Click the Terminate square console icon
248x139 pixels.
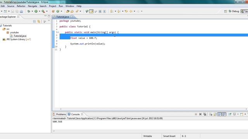pos(196,114)
